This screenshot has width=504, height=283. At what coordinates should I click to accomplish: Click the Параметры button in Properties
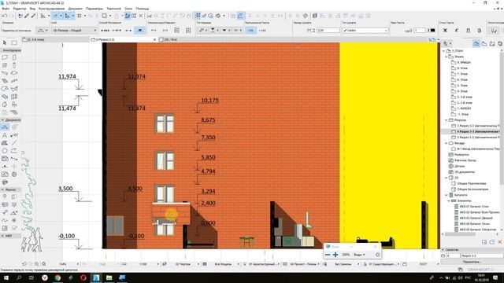(472, 262)
